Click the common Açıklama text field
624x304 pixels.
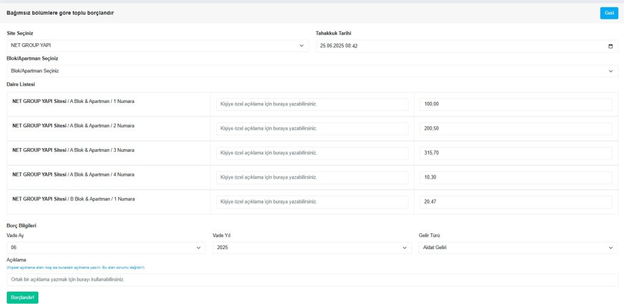[312, 280]
